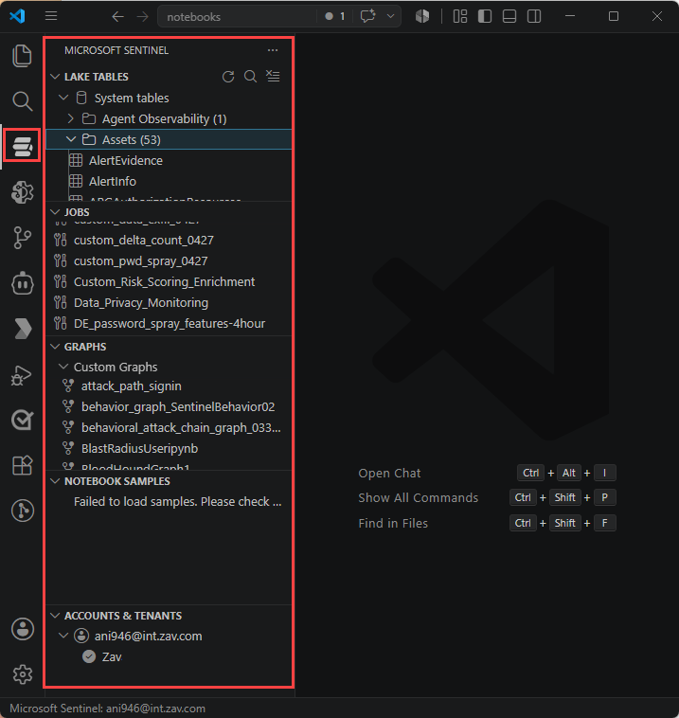
Task: Click the Copilot status pie icon in the title bar
Action: point(422,16)
